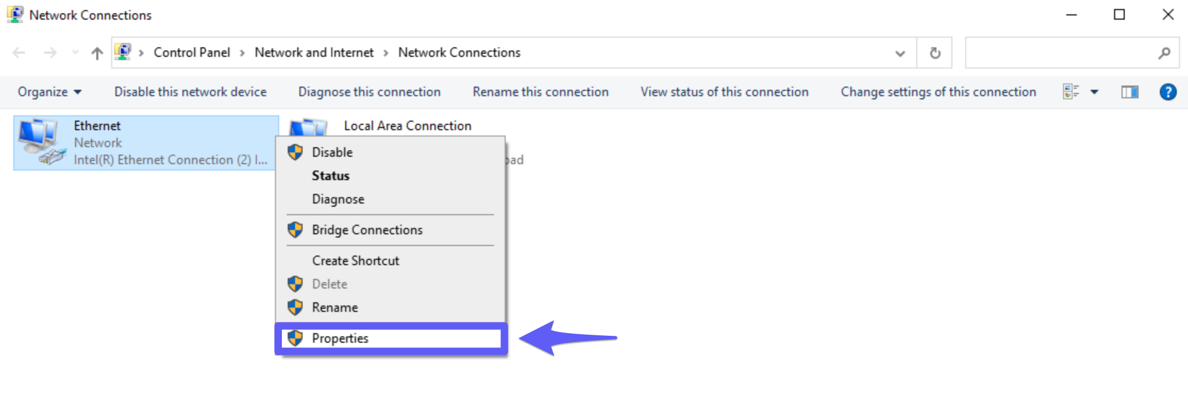Click Diagnose this connection button
1188x407 pixels.
coord(369,92)
